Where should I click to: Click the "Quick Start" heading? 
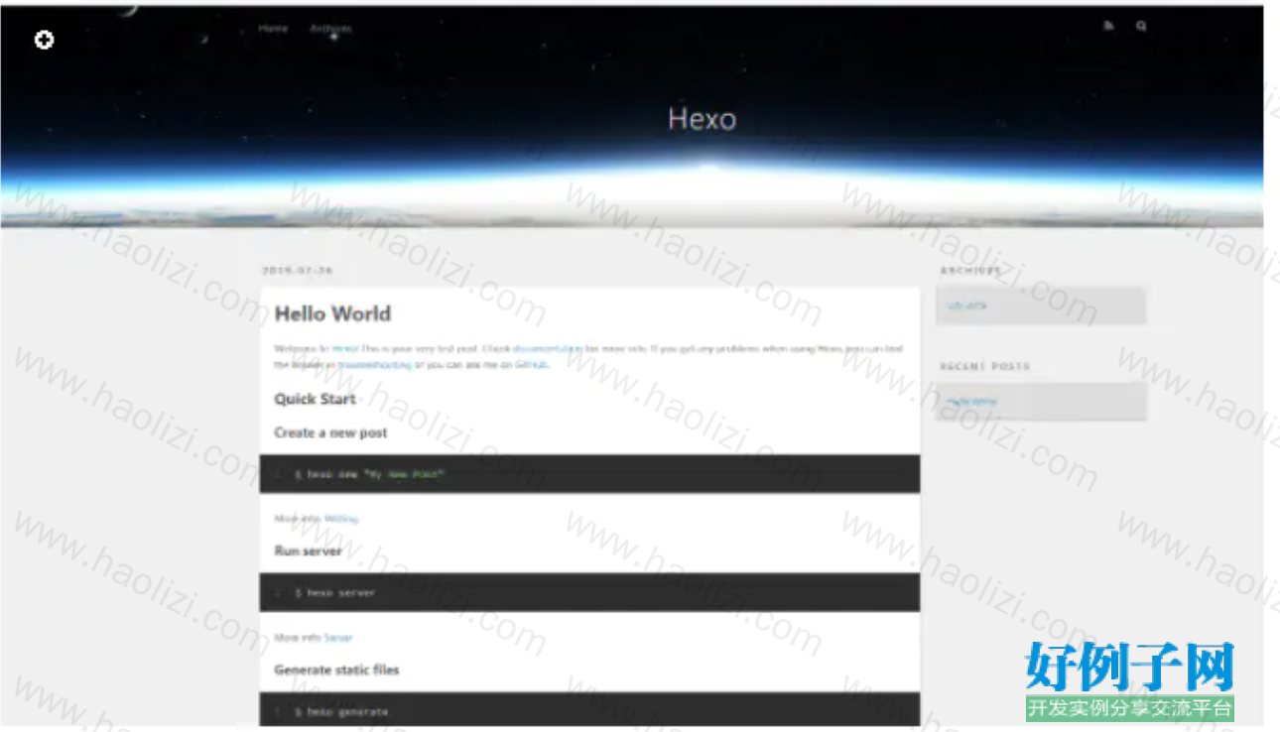(315, 400)
